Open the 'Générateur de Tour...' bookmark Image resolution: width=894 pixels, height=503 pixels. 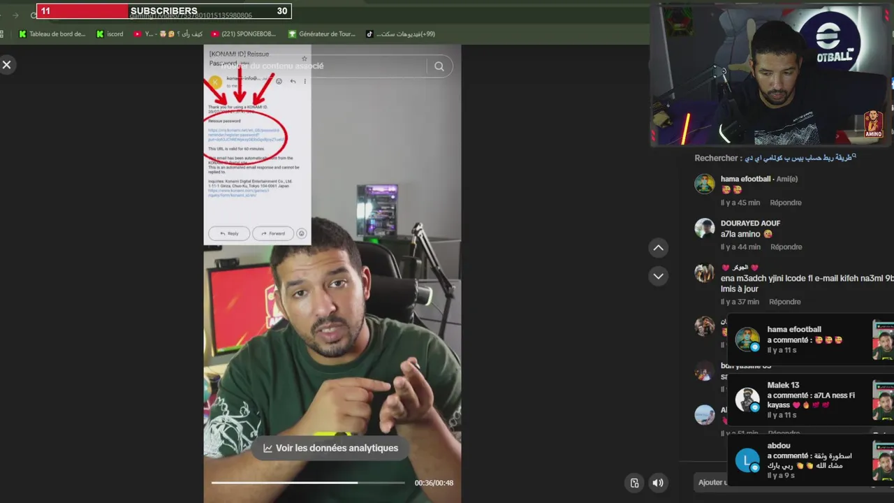click(x=322, y=34)
